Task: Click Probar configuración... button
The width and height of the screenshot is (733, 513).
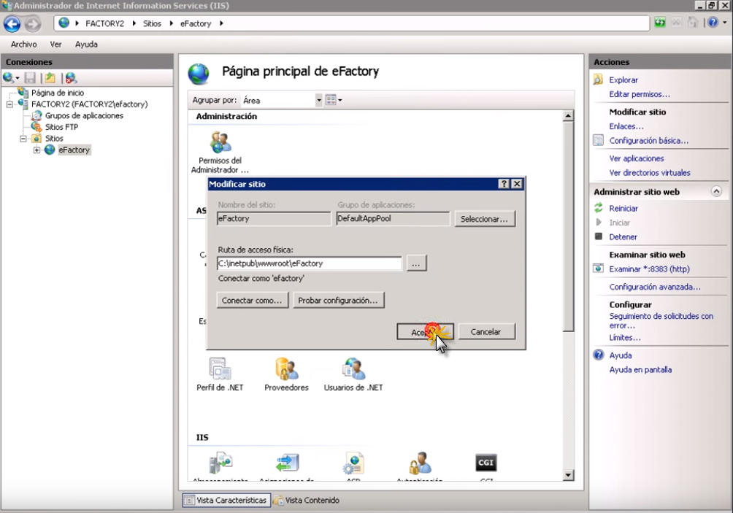Action: (x=338, y=301)
